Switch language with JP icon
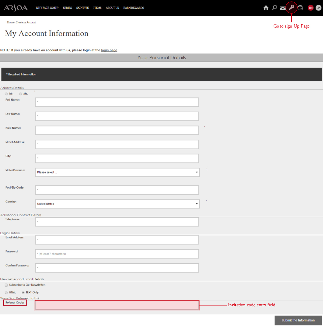The height and width of the screenshot is (330, 323). tap(318, 8)
